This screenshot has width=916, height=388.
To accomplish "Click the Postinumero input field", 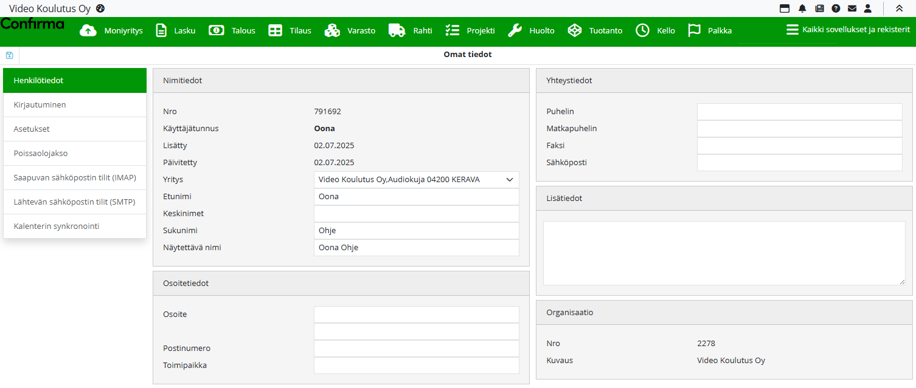I will tap(417, 349).
